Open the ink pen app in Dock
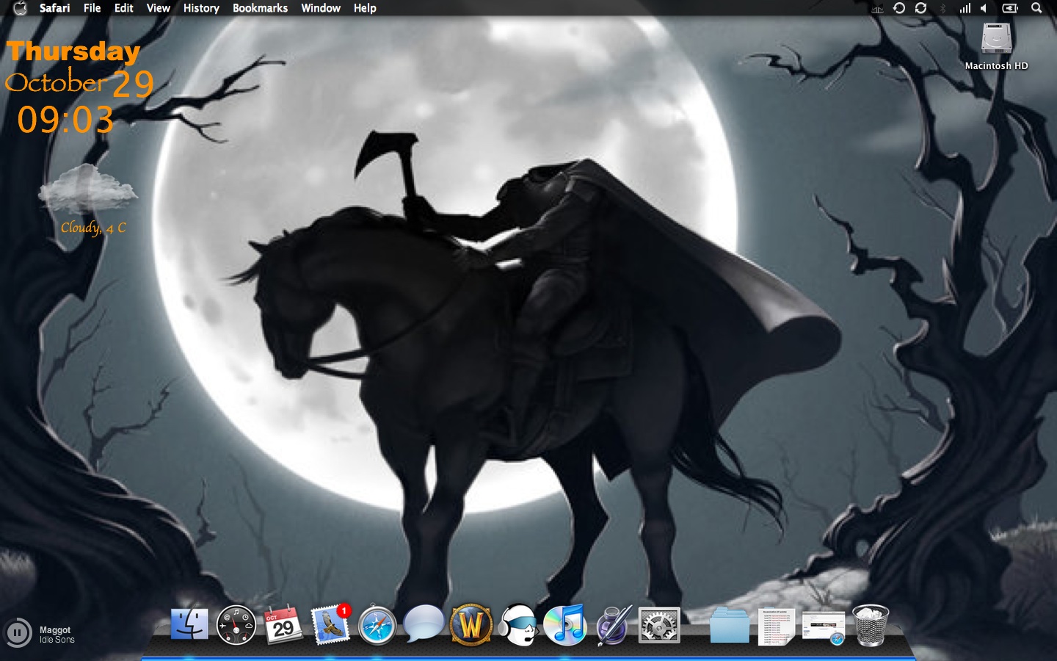 click(x=613, y=625)
